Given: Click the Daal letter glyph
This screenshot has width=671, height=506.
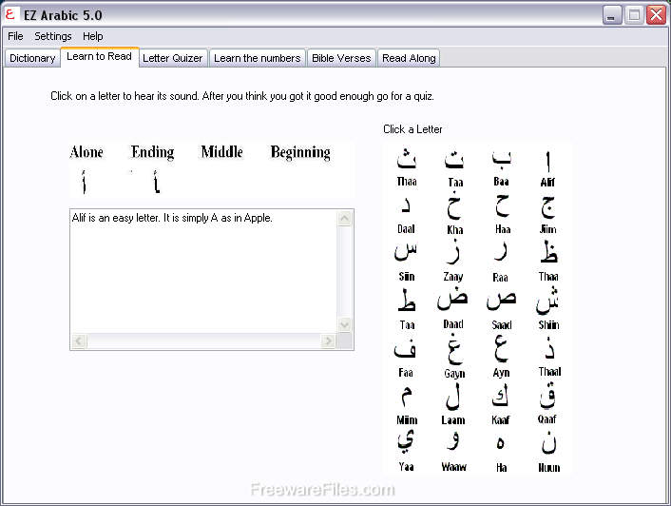Looking at the screenshot, I should tap(406, 205).
